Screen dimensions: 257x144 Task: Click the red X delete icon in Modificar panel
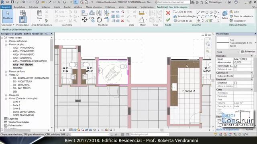[x=122, y=21]
